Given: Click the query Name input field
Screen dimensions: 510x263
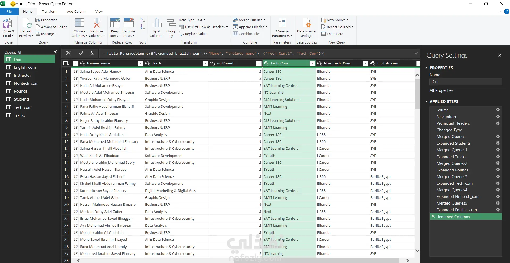Looking at the screenshot, I should [466, 82].
